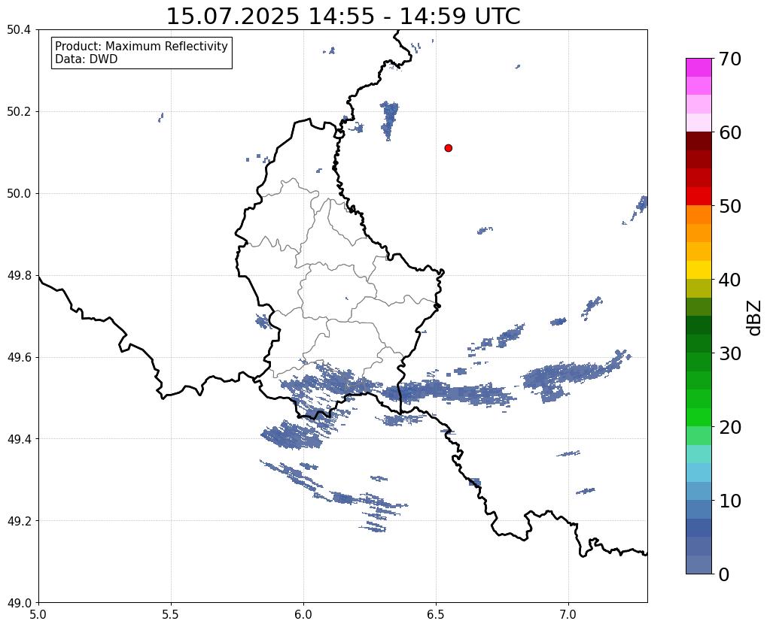Click the colorbar tick label '40'
The width and height of the screenshot is (770, 627).
730,280
